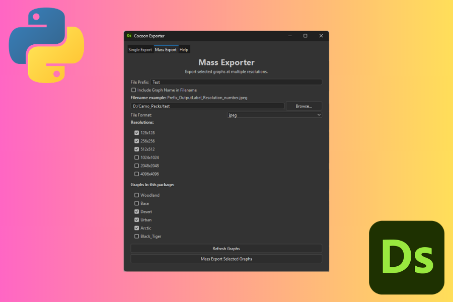Uncheck the Desert graph
453x302 pixels.
coord(136,211)
